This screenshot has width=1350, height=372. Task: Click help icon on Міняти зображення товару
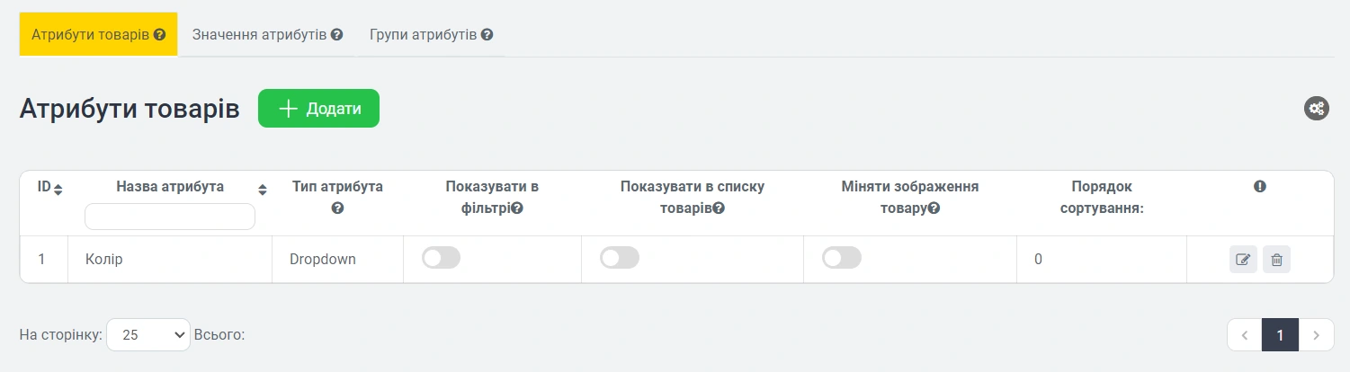[x=934, y=208]
